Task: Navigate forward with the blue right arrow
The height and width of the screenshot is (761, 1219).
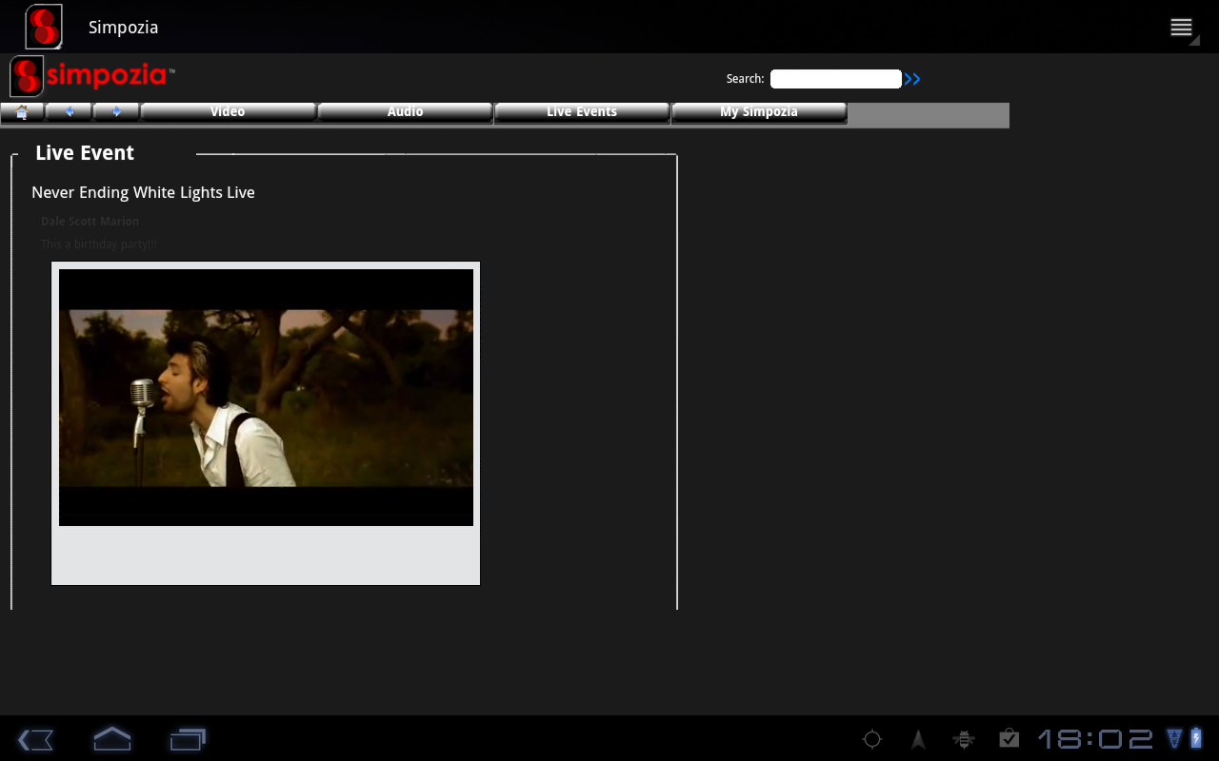Action: 116,112
